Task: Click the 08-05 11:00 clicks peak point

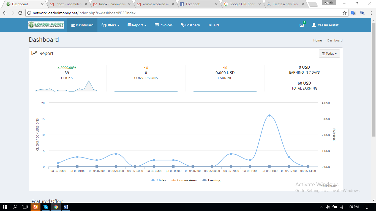Action: pyautogui.click(x=269, y=116)
